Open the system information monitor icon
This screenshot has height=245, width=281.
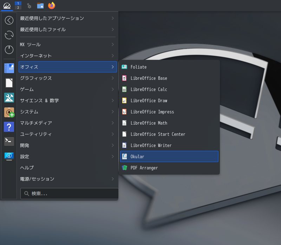[x=9, y=156]
